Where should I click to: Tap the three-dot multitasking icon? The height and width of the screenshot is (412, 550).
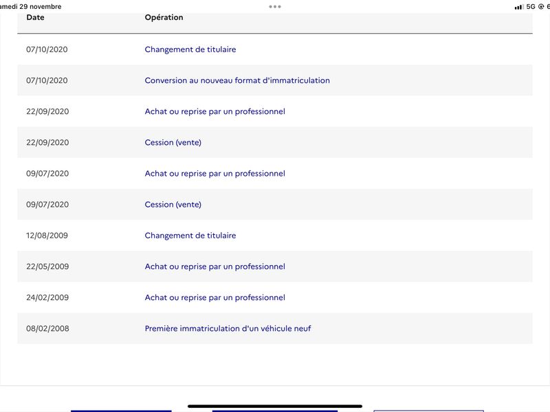[275, 6]
